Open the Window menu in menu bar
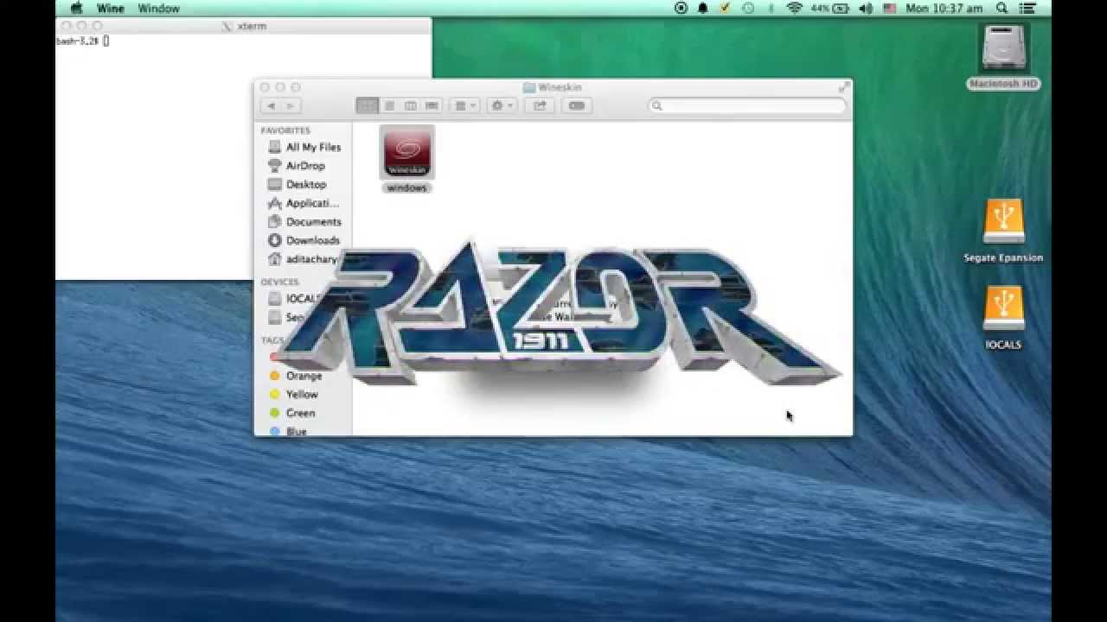Image resolution: width=1107 pixels, height=622 pixels. coord(158,9)
